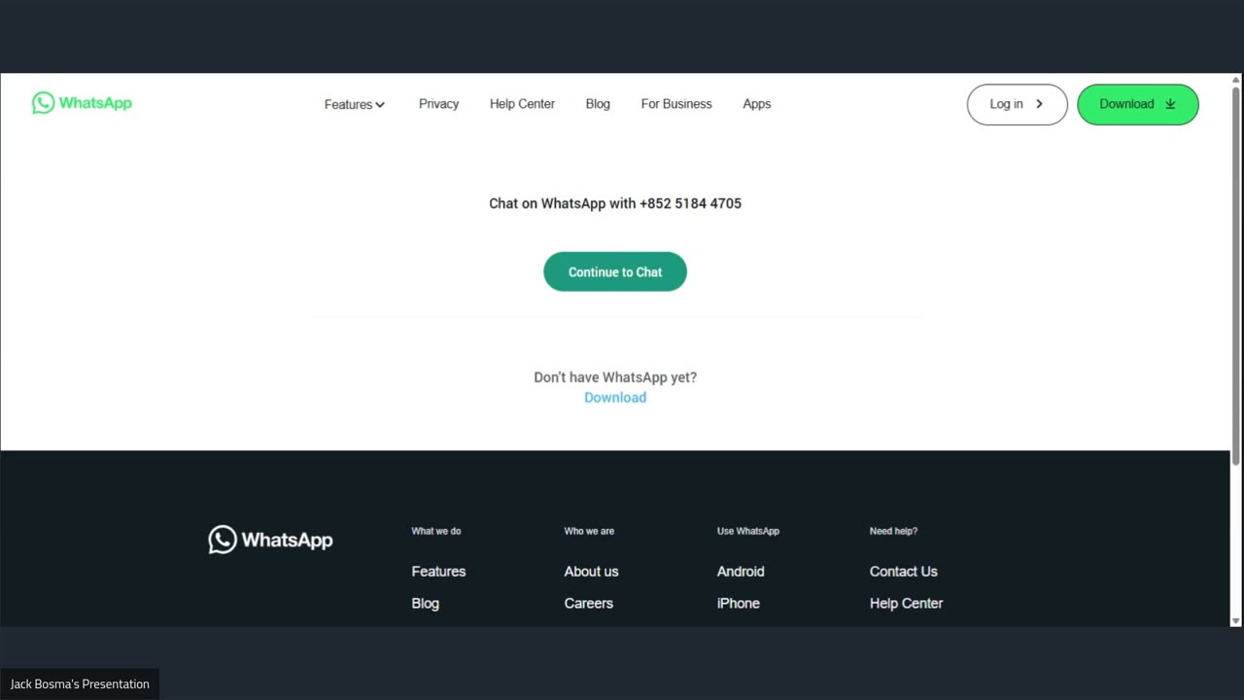1244x700 pixels.
Task: Click the scrollbar up arrow
Action: pos(1236,80)
